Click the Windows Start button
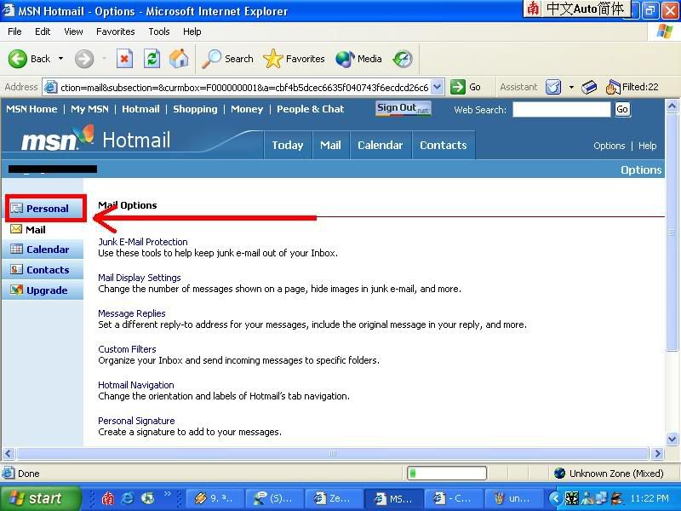The height and width of the screenshot is (511, 681). [41, 498]
